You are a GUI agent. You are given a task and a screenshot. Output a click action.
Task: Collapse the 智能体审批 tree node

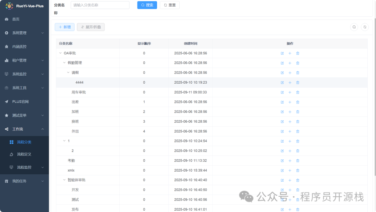tap(64, 180)
